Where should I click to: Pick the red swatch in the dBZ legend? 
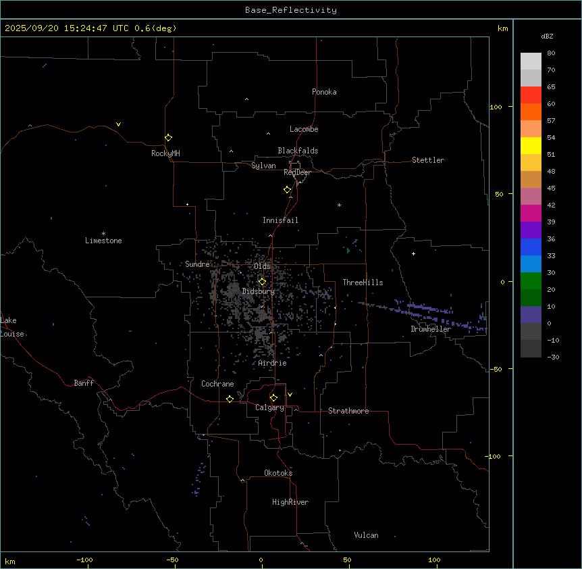coord(531,95)
